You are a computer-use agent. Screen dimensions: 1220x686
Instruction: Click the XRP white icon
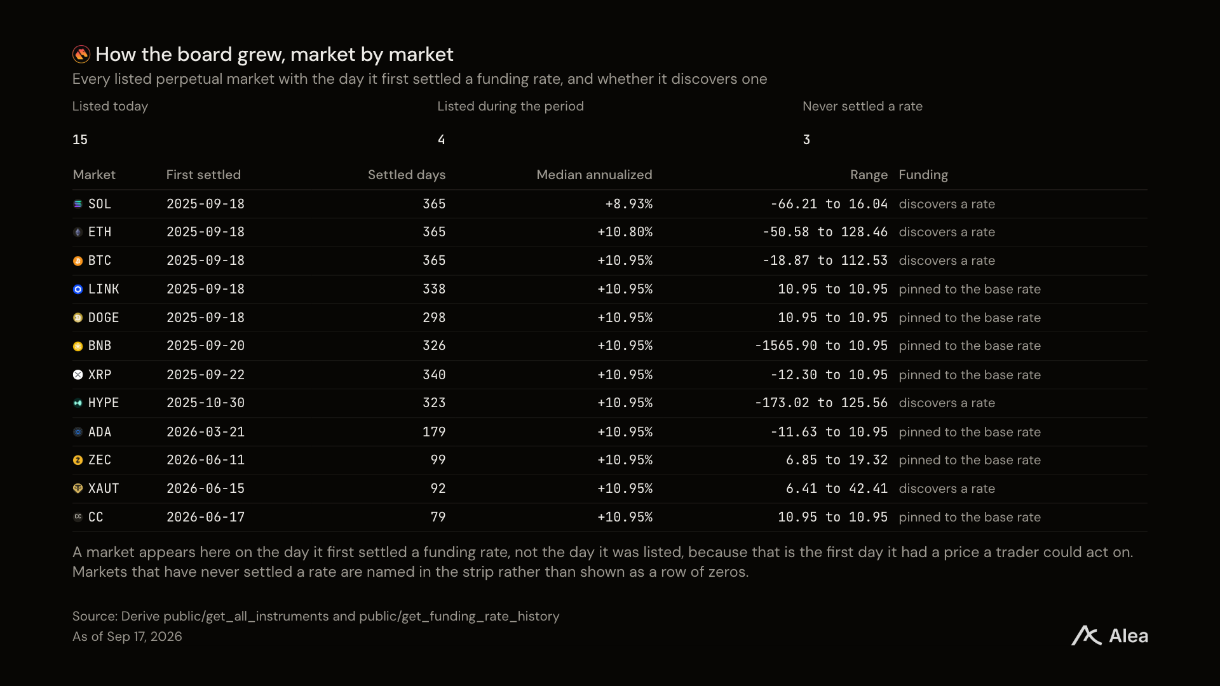click(x=78, y=375)
